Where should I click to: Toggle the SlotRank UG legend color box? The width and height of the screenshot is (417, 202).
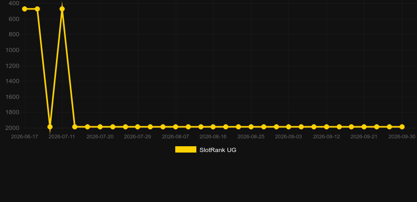click(x=186, y=149)
